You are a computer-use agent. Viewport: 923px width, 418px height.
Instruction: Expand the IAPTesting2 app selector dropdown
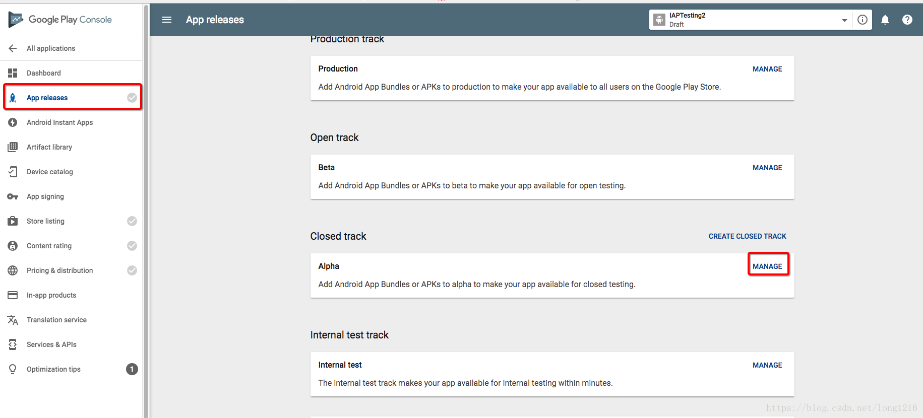point(844,20)
